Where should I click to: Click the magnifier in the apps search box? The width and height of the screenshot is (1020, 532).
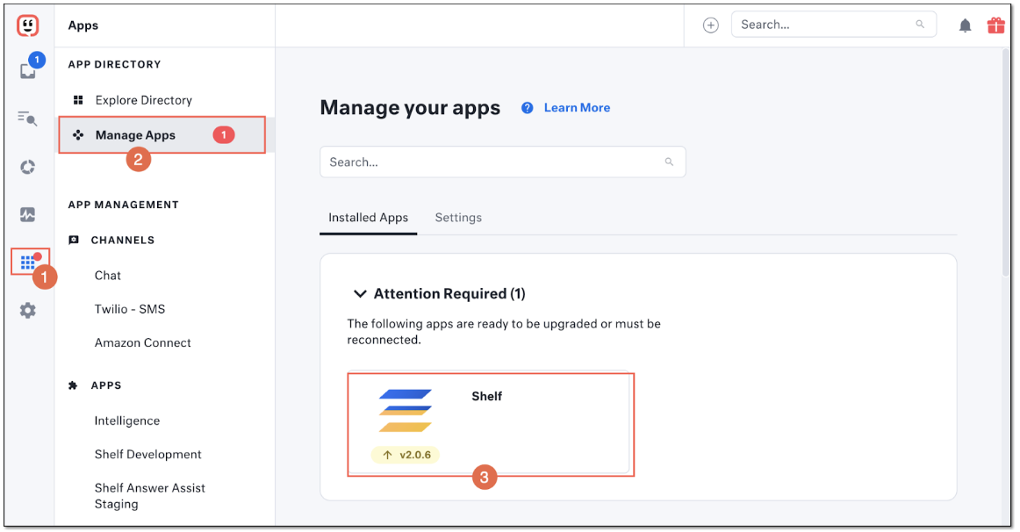669,162
